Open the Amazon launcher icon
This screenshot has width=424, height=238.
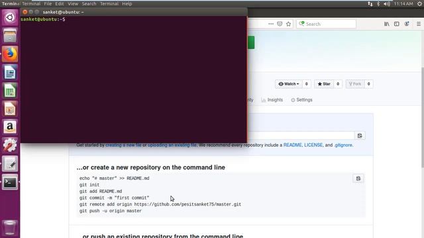pos(10,127)
